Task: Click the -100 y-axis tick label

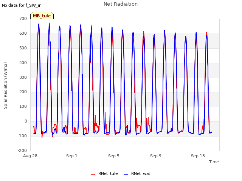Action: tap(22, 136)
